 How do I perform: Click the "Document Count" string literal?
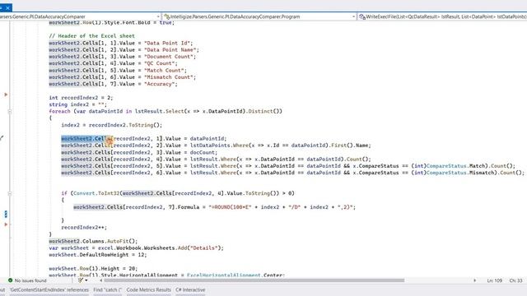168,57
